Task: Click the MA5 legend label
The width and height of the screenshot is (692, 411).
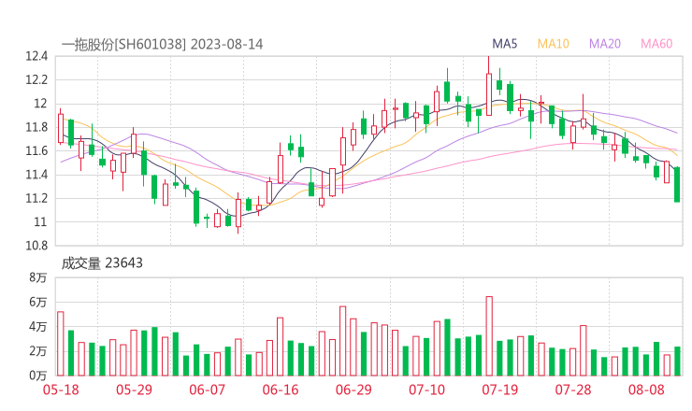Action: point(504,44)
